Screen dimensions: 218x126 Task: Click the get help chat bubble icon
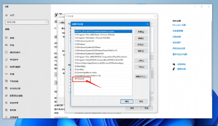tap(174, 64)
